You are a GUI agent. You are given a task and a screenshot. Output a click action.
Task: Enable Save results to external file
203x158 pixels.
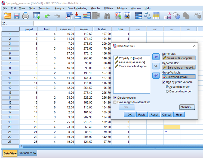click(x=115, y=102)
